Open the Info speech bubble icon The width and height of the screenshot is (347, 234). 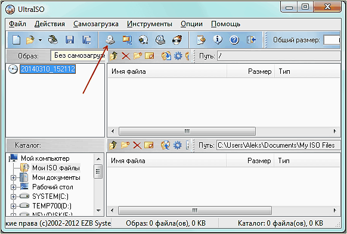pyautogui.click(x=218, y=40)
